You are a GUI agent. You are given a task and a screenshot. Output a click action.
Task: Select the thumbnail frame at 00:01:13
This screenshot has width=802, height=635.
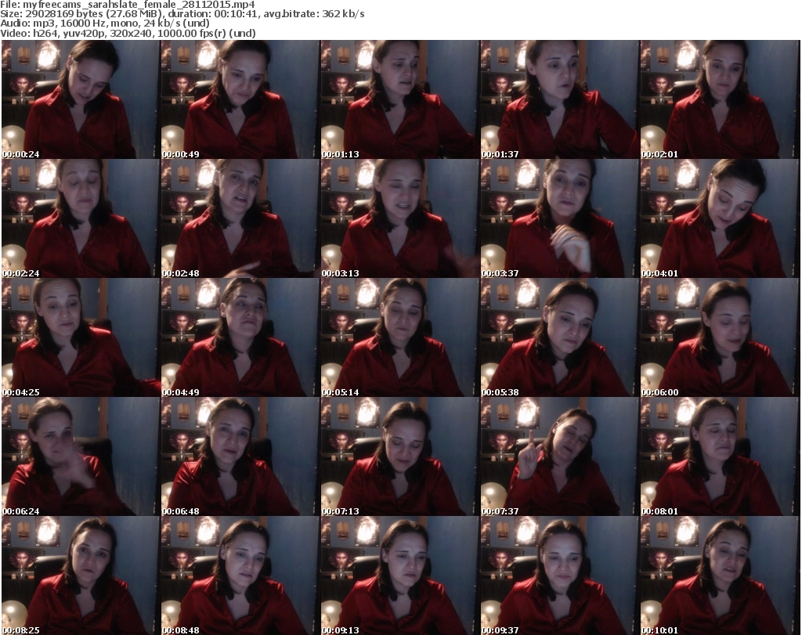(400, 99)
